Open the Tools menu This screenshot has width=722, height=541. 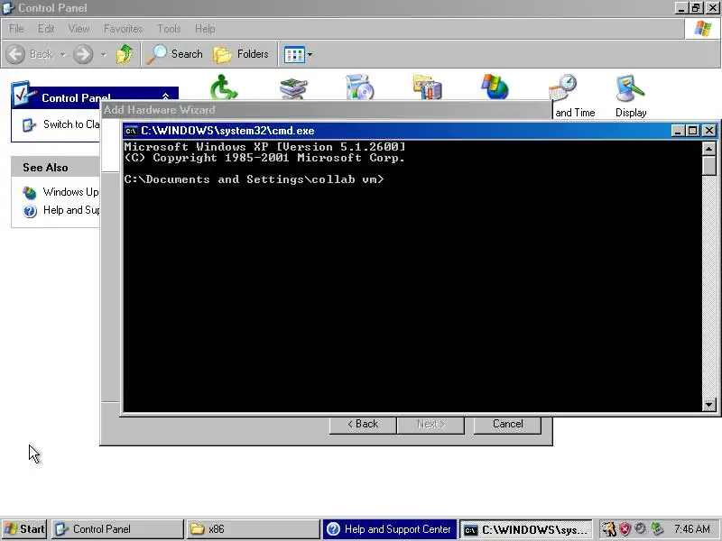pyautogui.click(x=169, y=29)
